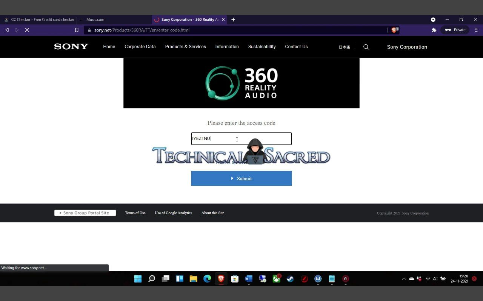Show hidden system tray icons chevron

pos(404,279)
